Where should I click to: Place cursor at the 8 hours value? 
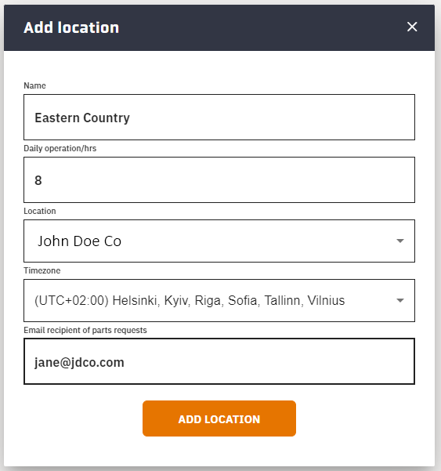38,180
